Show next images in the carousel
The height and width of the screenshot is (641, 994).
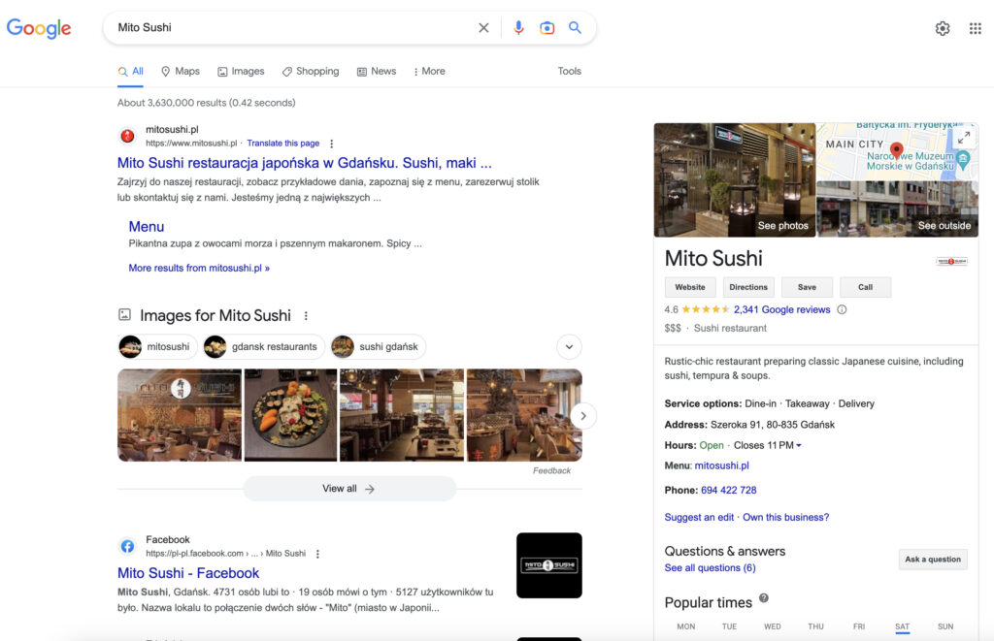point(583,416)
